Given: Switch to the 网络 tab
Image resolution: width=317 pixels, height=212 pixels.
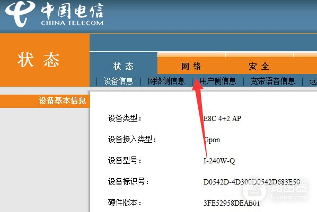Looking at the screenshot, I should 191,66.
